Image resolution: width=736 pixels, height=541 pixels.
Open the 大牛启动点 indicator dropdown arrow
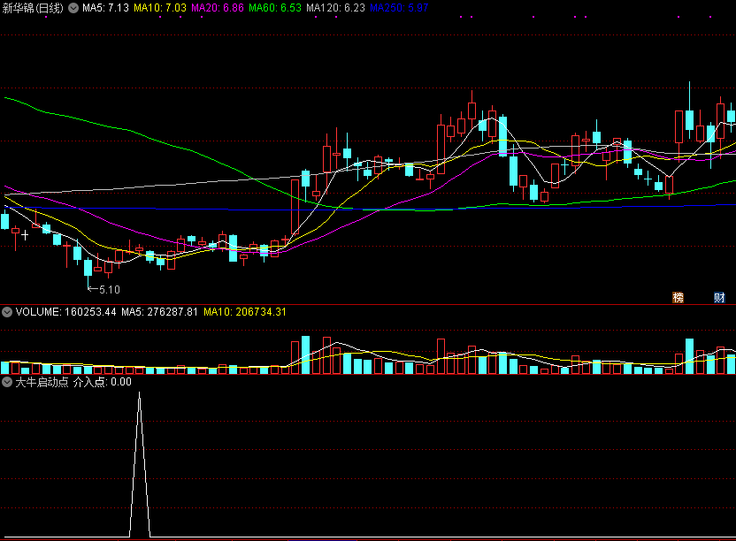(7, 382)
